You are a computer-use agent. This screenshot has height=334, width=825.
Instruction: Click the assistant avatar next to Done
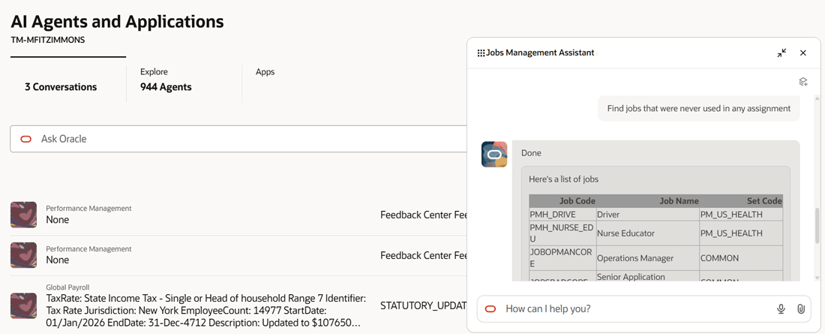pyautogui.click(x=494, y=155)
